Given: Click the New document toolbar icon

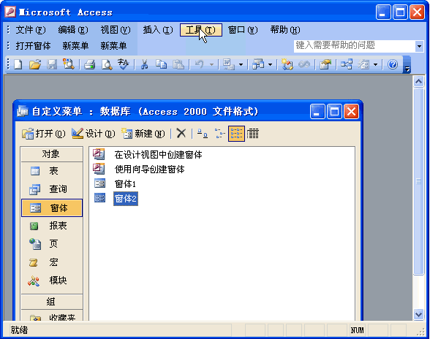Looking at the screenshot, I should pos(18,65).
